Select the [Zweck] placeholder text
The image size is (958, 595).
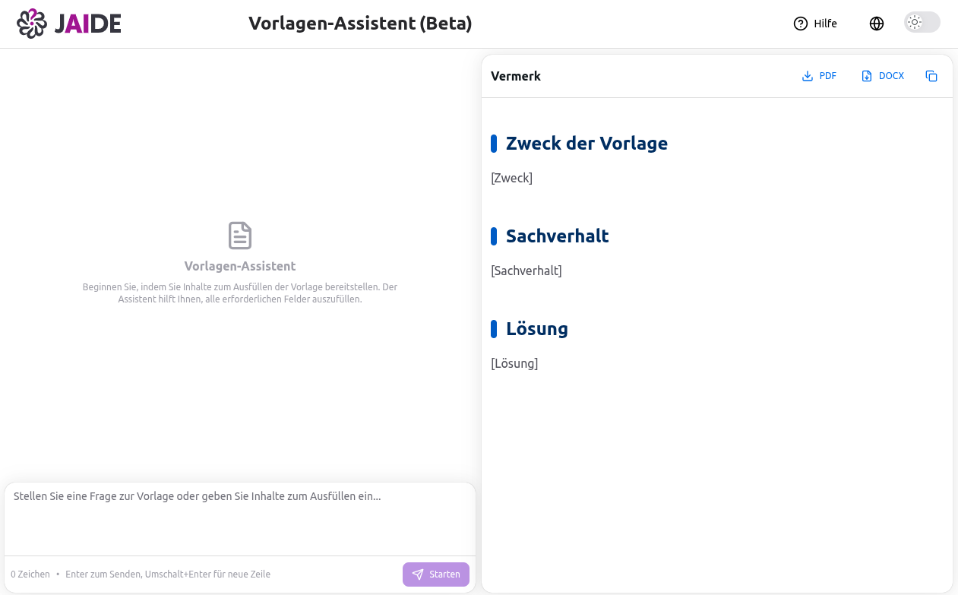tap(512, 178)
